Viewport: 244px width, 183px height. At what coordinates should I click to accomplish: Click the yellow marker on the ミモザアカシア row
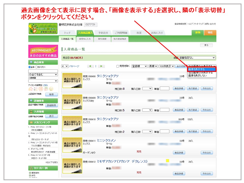pos(167,161)
